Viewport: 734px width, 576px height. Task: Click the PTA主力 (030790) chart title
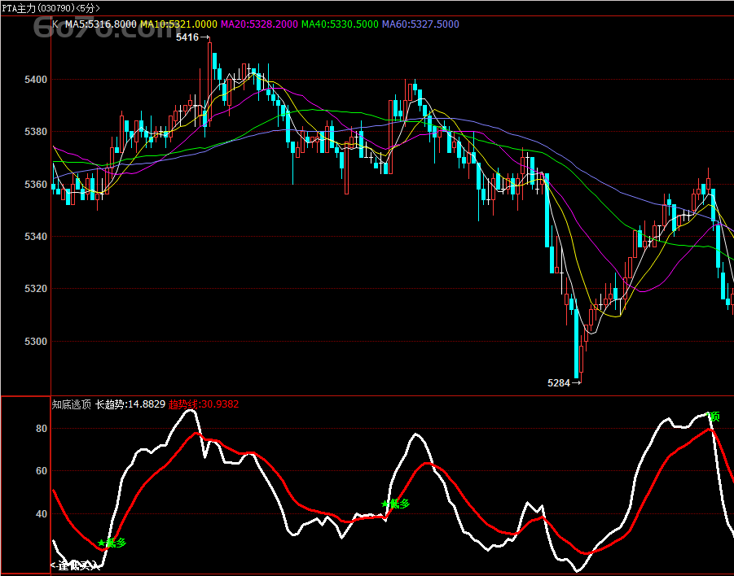pos(38,7)
